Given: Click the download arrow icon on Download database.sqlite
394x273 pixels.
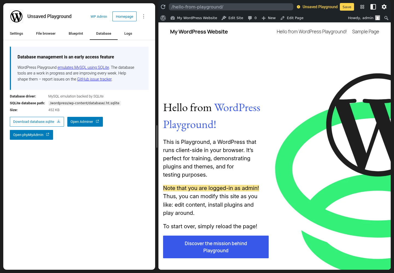Looking at the screenshot, I should (59, 121).
